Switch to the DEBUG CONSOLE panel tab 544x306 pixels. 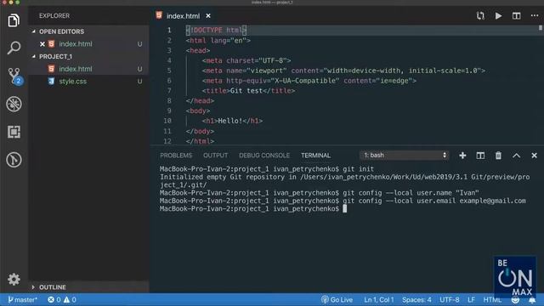tap(264, 156)
